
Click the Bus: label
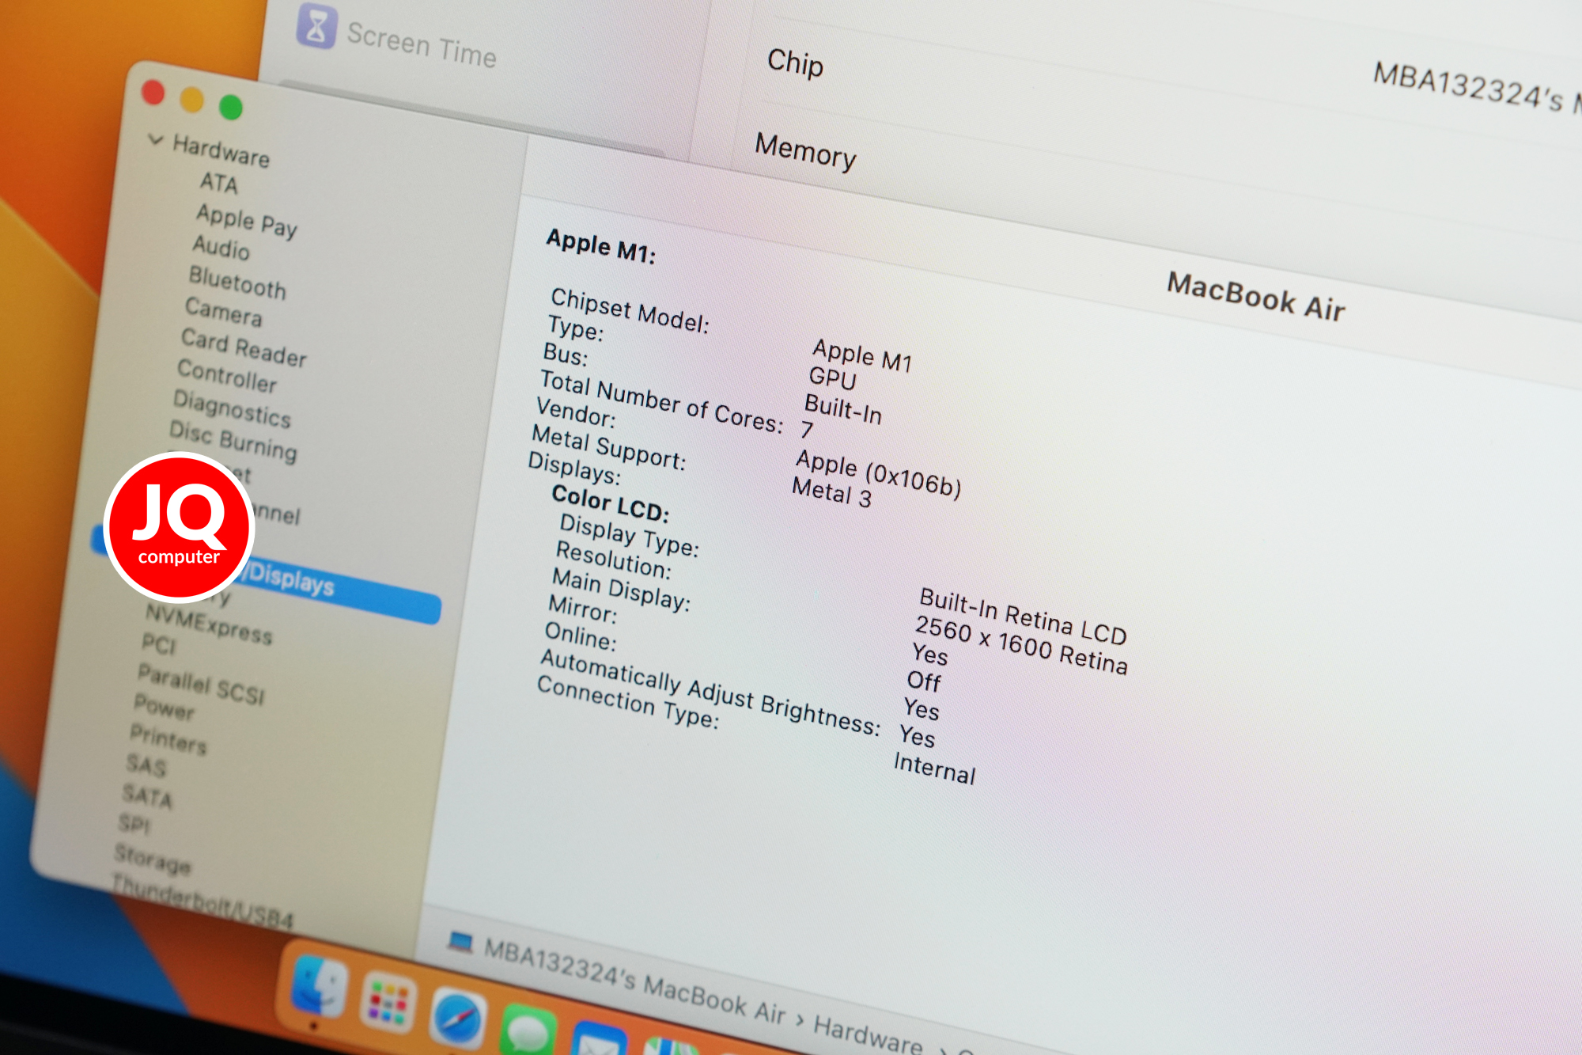pyautogui.click(x=566, y=354)
